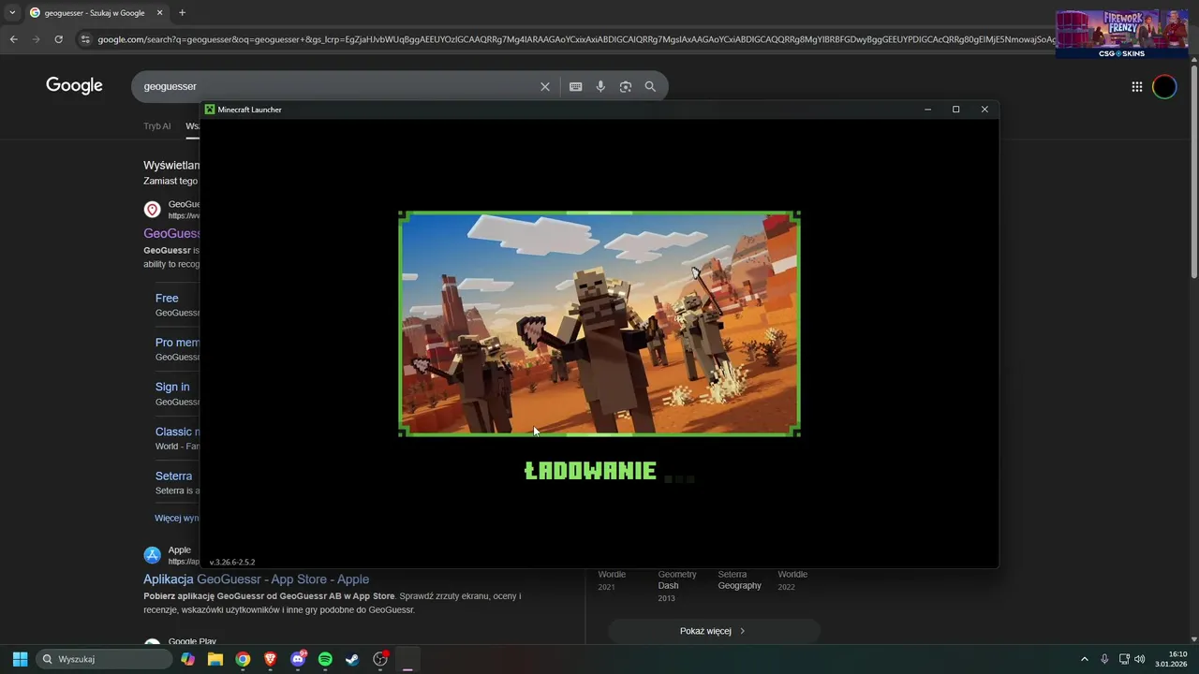Image resolution: width=1199 pixels, height=674 pixels.
Task: Open Spotify from taskbar
Action: [325, 659]
